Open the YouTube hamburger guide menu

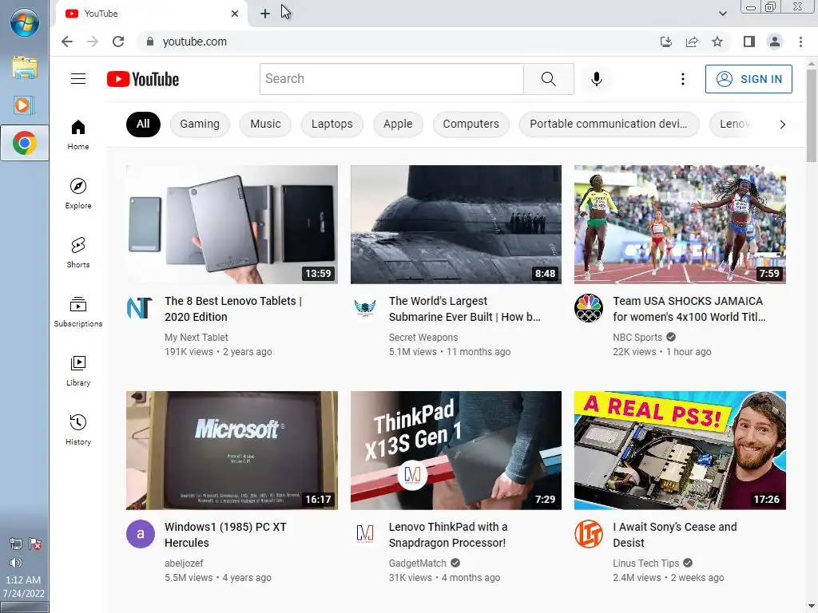coord(78,79)
